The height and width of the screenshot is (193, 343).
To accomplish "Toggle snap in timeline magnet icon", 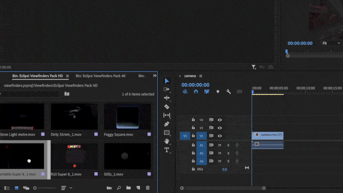I will (196, 91).
